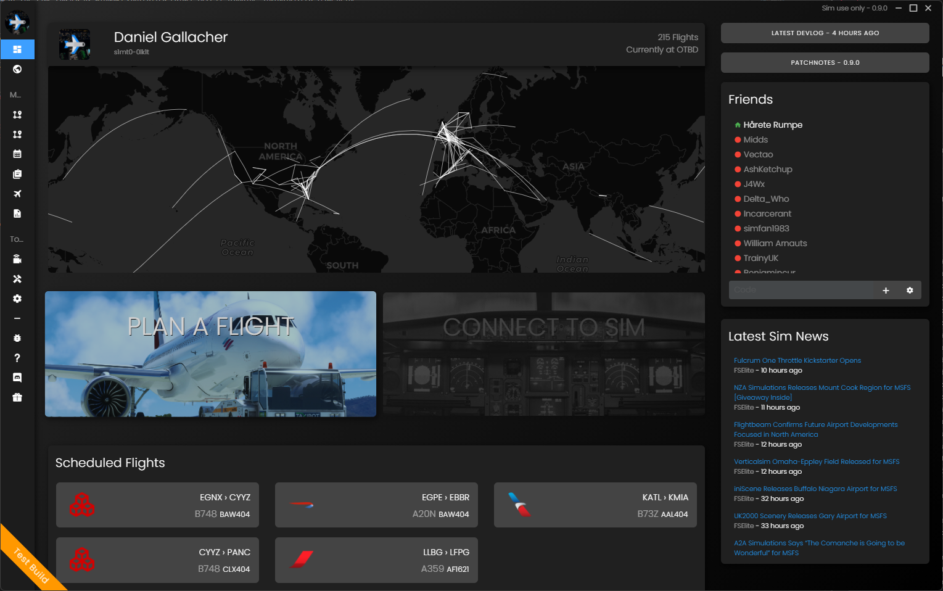Click the airplane icon in left sidebar
This screenshot has height=591, width=943.
[17, 194]
